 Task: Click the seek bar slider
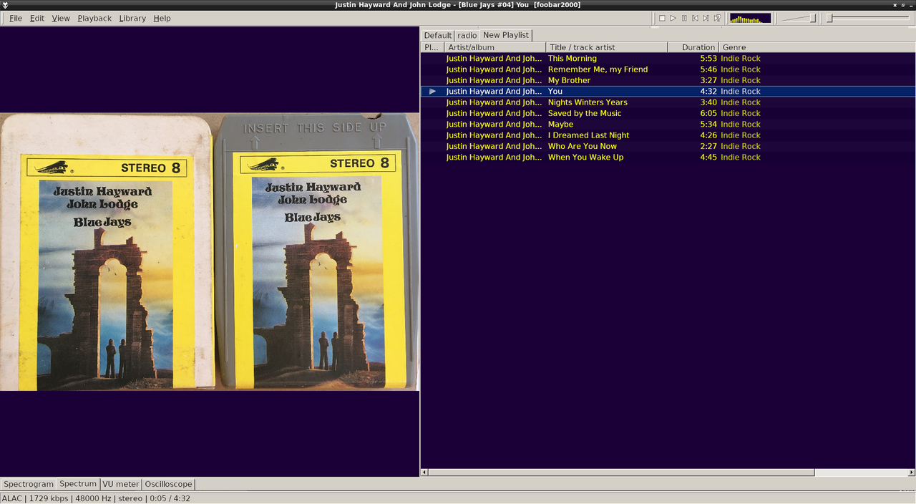(869, 18)
